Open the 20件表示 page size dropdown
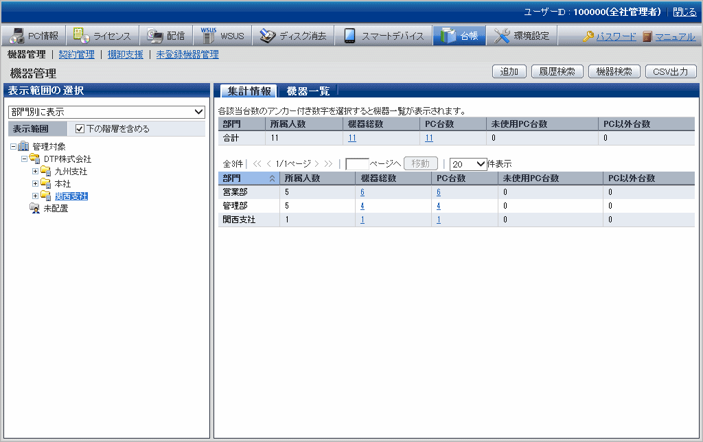This screenshot has height=442, width=703. pos(468,164)
